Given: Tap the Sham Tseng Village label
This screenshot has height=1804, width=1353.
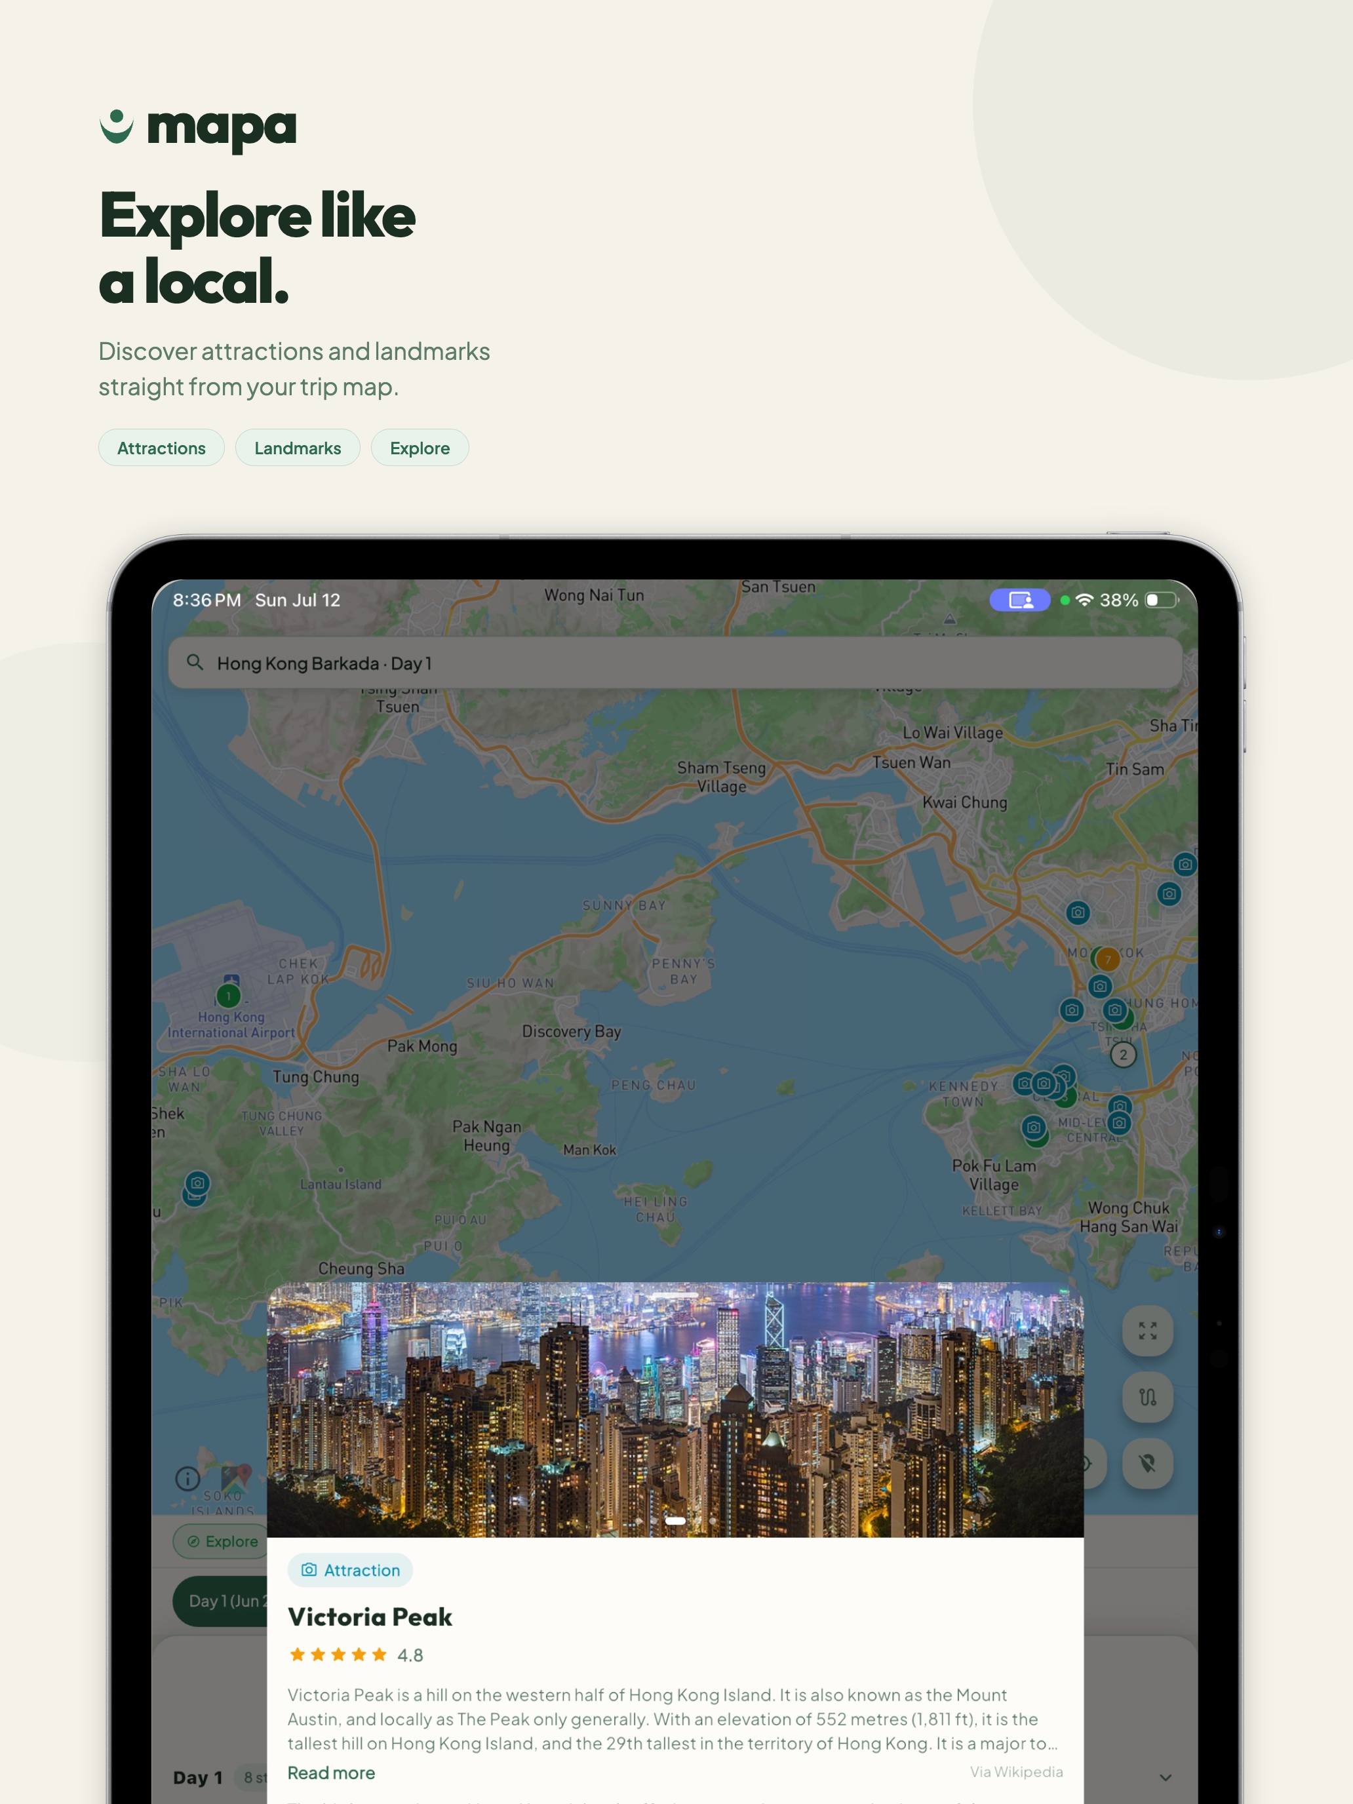Looking at the screenshot, I should click(722, 776).
